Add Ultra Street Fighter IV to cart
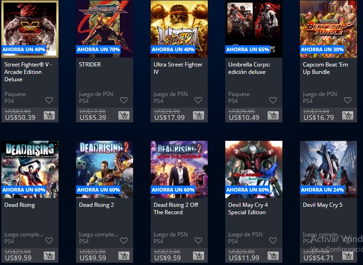The image size is (363, 265). pyautogui.click(x=199, y=115)
